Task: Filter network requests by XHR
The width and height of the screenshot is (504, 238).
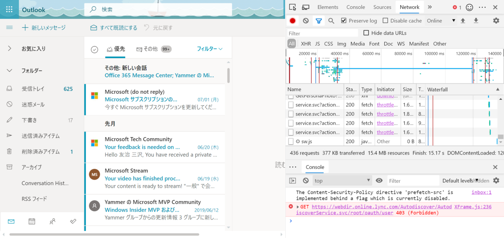Action: pos(306,44)
